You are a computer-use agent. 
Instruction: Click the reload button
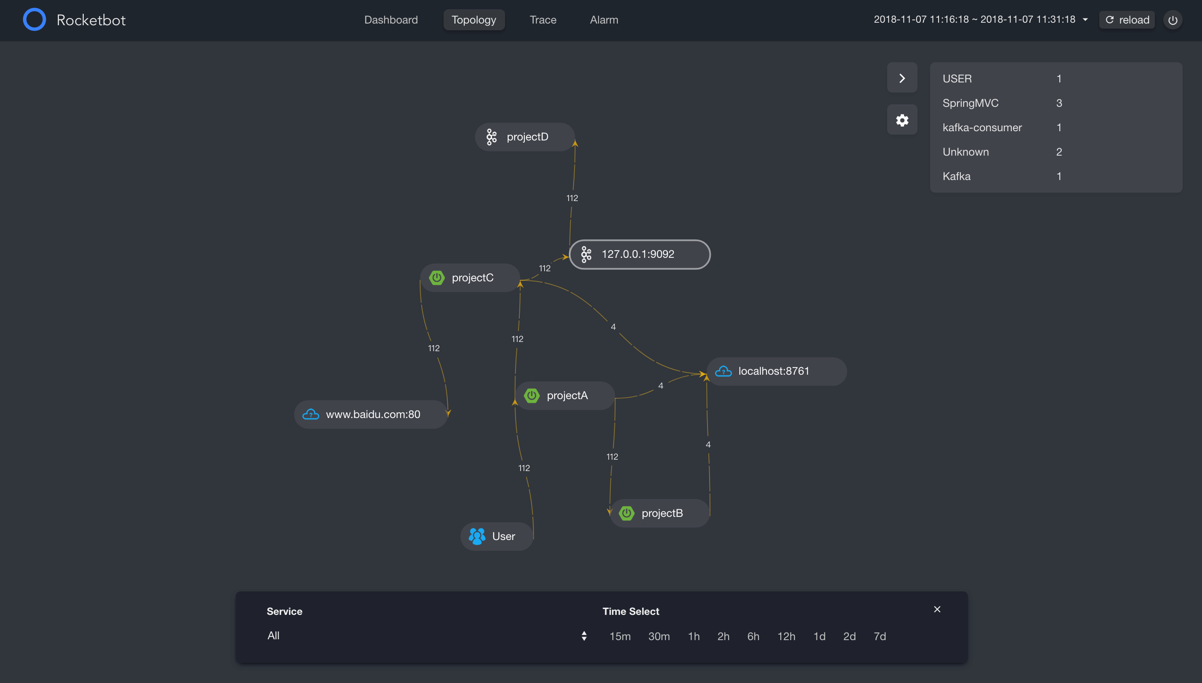point(1127,19)
